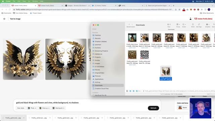Open the Finder View options dropdown

[169, 25]
